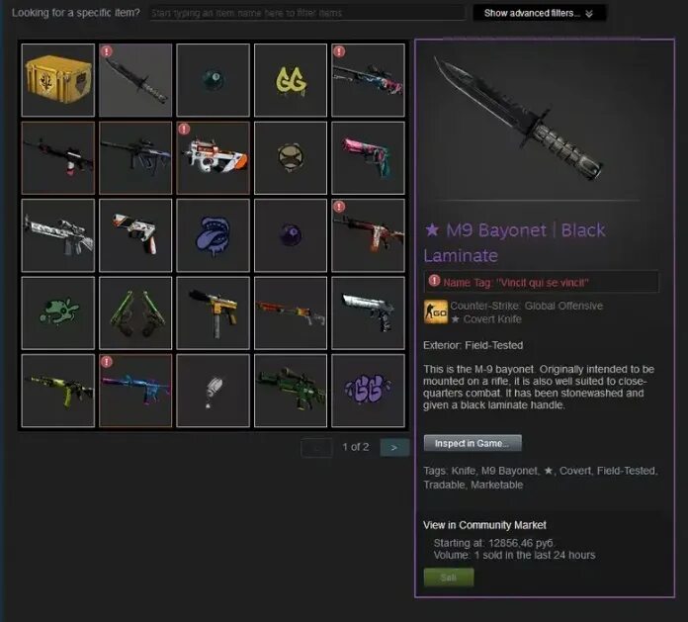Go to next inventory page
This screenshot has width=688, height=622.
(x=394, y=447)
